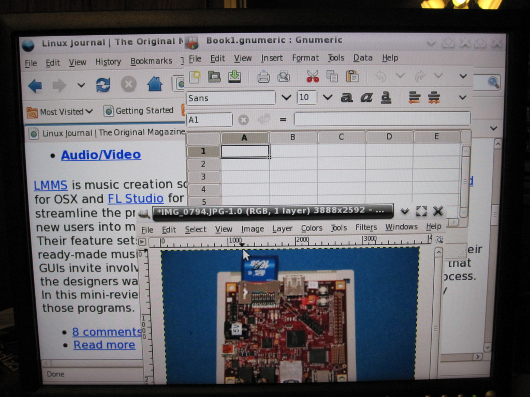Click the Cut scissors icon in Gnumeric
This screenshot has height=397, width=530.
313,77
